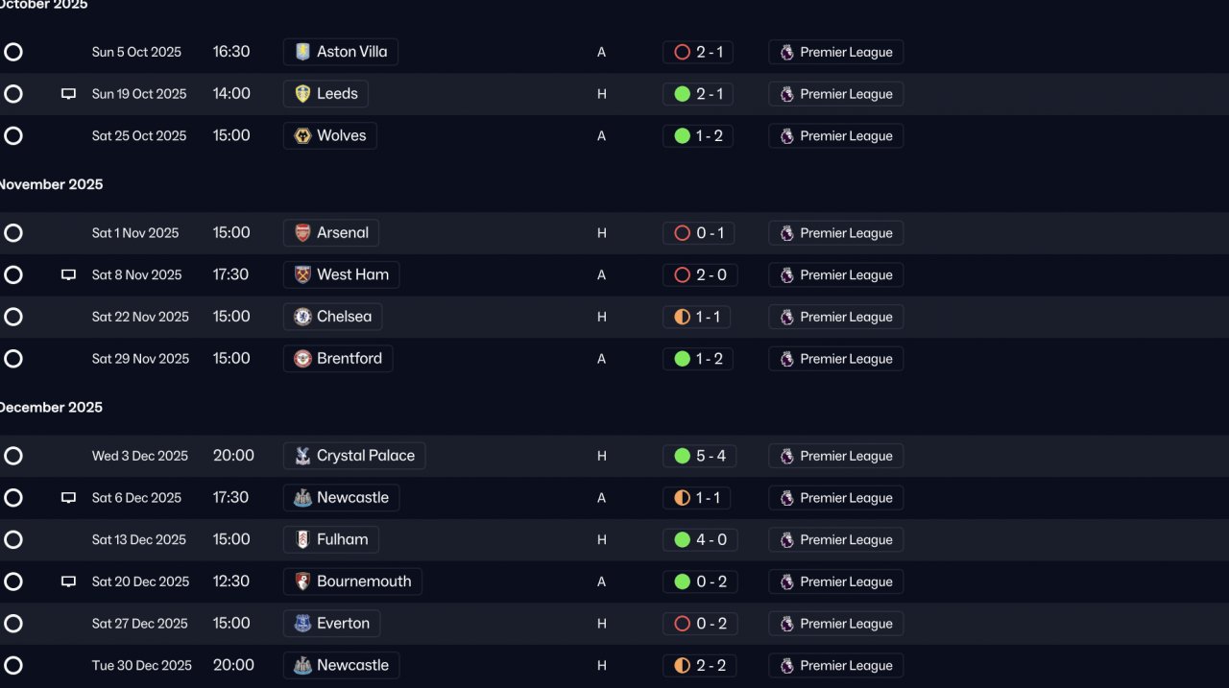Click the Chelsea club badge icon
1229x688 pixels.
[x=302, y=317]
